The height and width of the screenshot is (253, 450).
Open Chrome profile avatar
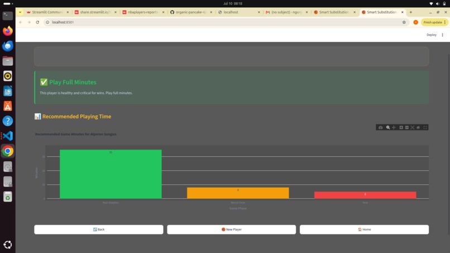[x=415, y=22]
